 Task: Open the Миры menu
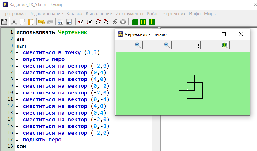coord(210,14)
